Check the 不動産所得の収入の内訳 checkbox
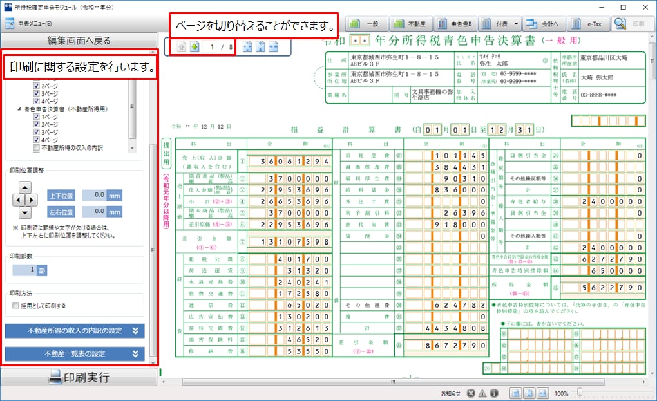 point(37,148)
